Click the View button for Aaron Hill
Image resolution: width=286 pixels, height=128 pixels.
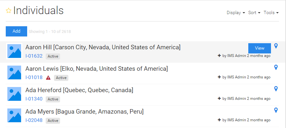click(259, 48)
